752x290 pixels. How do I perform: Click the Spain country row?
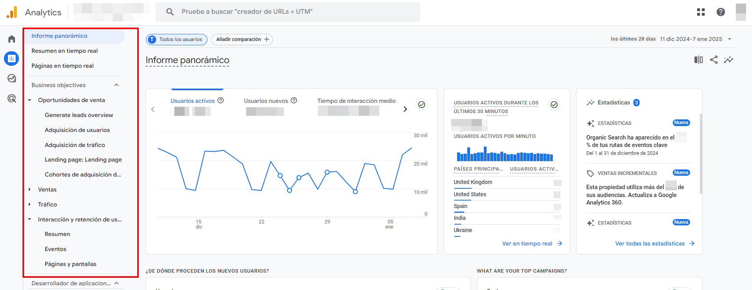508,206
